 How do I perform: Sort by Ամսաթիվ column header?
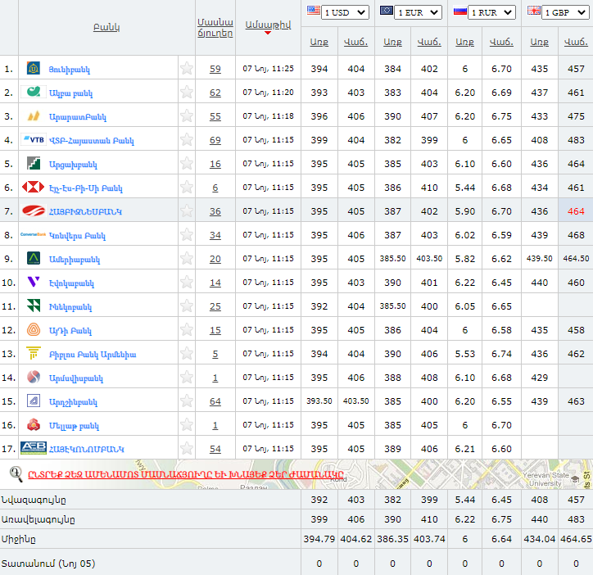pos(268,25)
